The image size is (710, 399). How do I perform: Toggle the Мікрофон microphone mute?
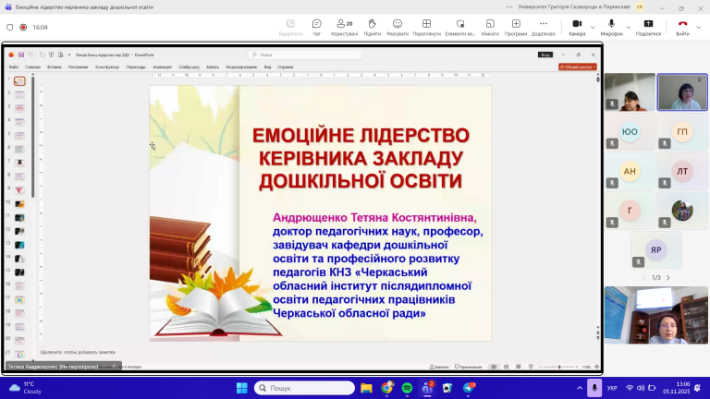click(610, 26)
